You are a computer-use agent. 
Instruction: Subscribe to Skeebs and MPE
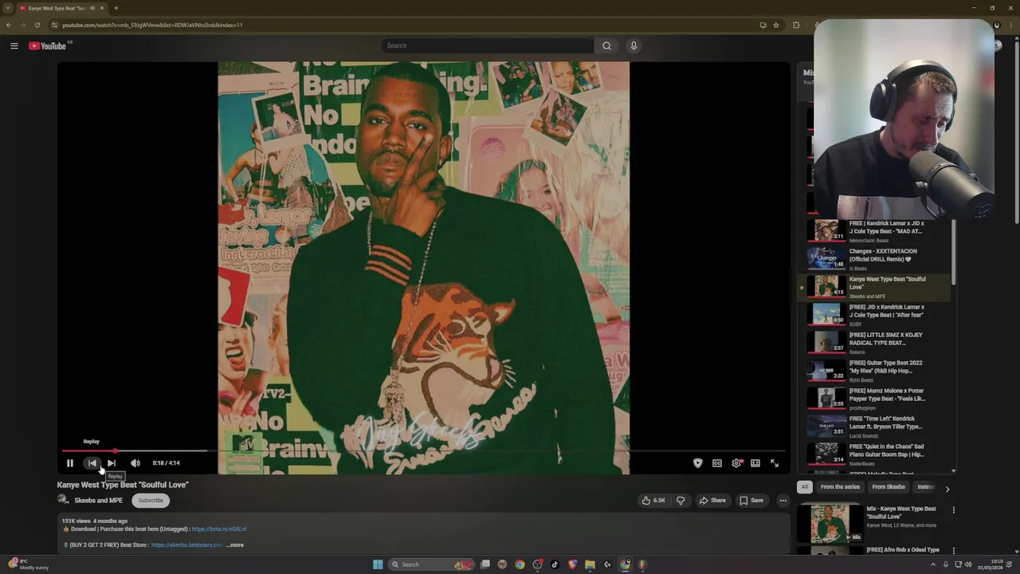coord(150,501)
